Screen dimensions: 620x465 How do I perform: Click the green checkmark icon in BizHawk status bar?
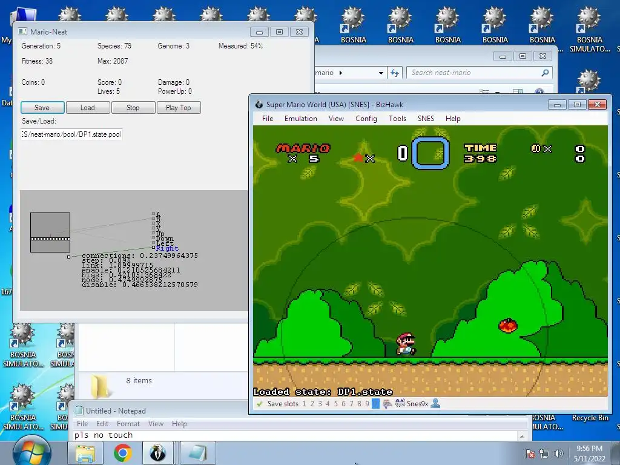click(259, 404)
